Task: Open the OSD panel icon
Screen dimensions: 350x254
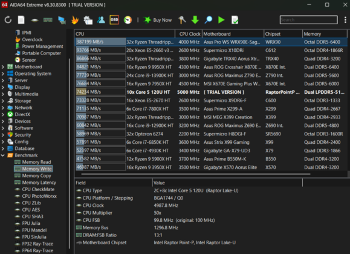Action: pos(114,20)
